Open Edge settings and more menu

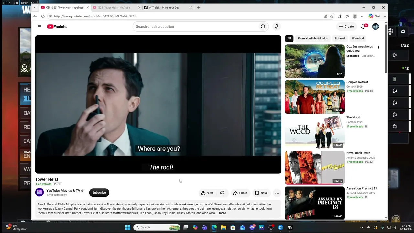[363, 16]
